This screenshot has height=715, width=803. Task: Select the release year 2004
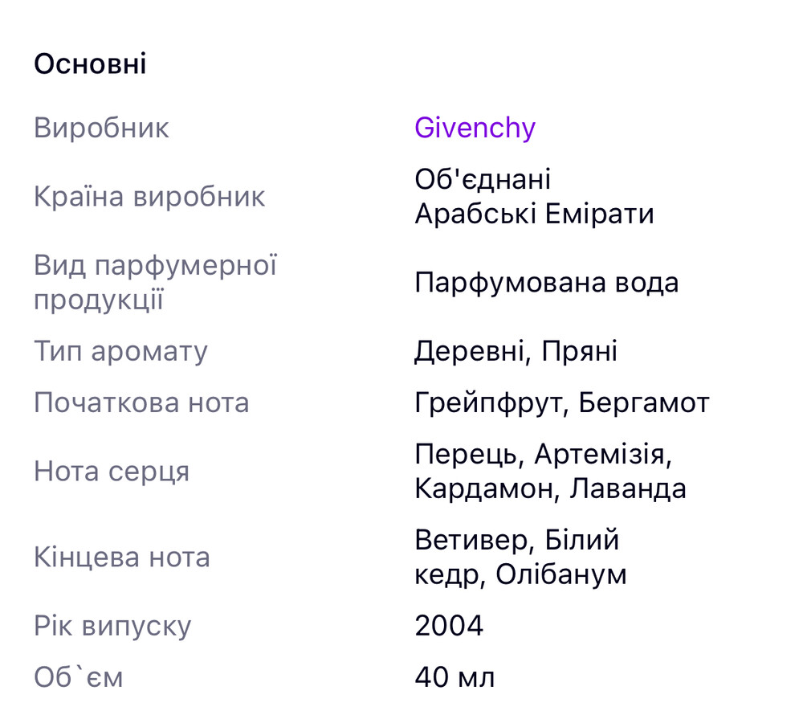point(449,626)
